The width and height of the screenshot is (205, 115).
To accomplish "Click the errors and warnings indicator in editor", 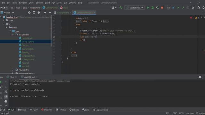I will [x=194, y=18].
